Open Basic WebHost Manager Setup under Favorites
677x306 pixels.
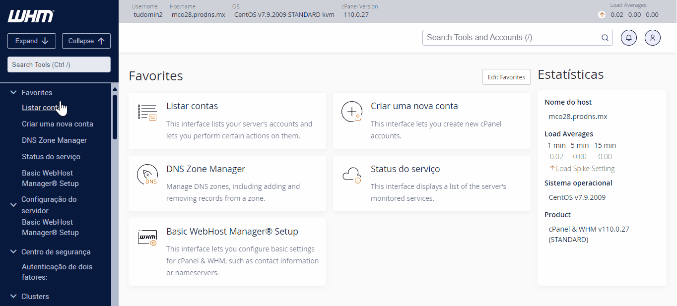pyautogui.click(x=51, y=178)
